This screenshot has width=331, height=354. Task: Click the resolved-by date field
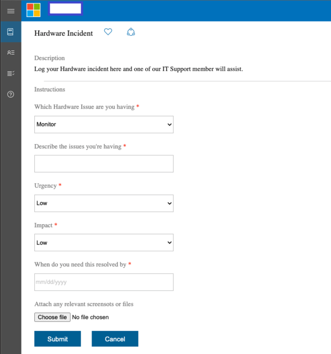click(104, 282)
